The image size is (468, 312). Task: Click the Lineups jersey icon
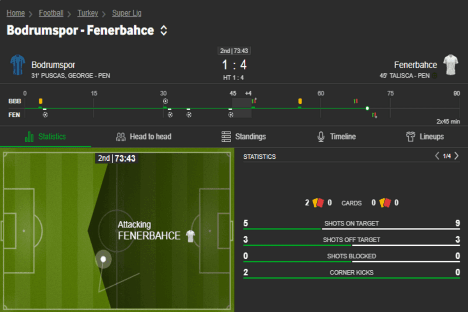[x=410, y=137]
